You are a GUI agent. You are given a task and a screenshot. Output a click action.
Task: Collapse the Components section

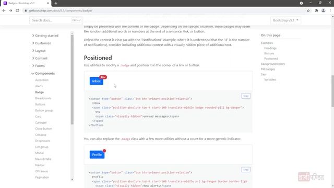click(x=43, y=73)
